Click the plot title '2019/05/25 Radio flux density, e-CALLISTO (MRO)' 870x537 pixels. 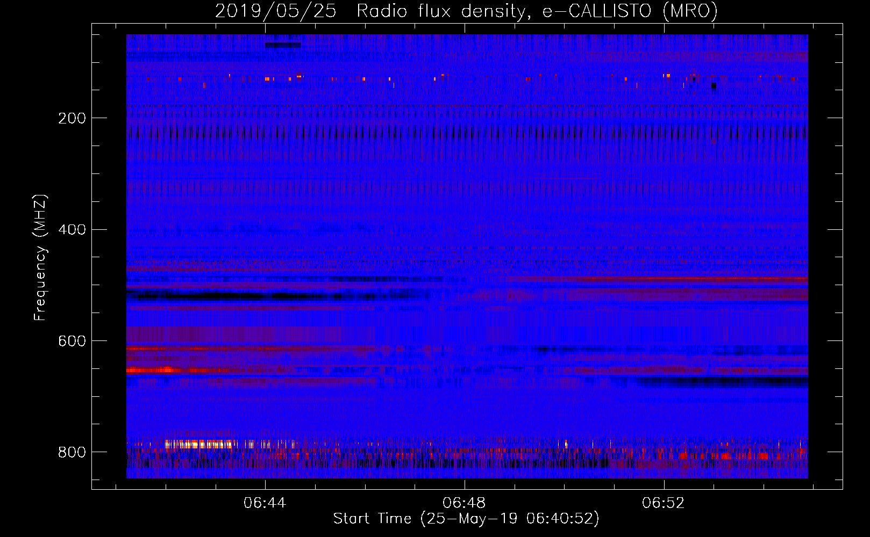(x=466, y=11)
